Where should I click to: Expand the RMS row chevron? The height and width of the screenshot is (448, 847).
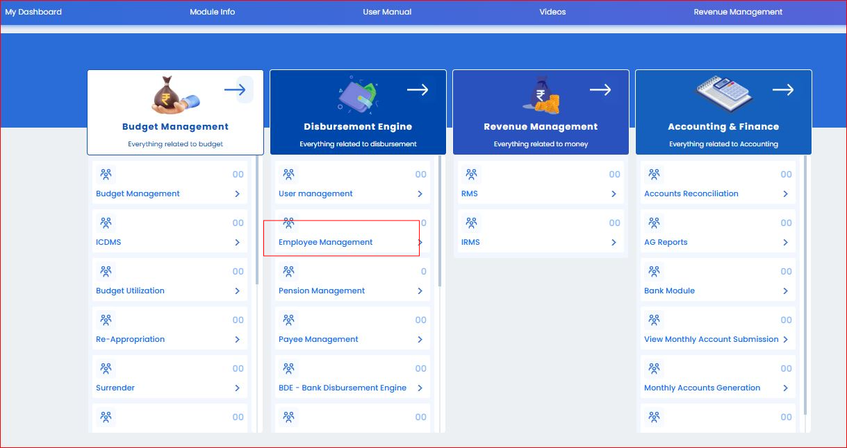click(x=614, y=194)
